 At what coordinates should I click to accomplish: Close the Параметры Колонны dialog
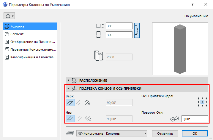coord(206,5)
